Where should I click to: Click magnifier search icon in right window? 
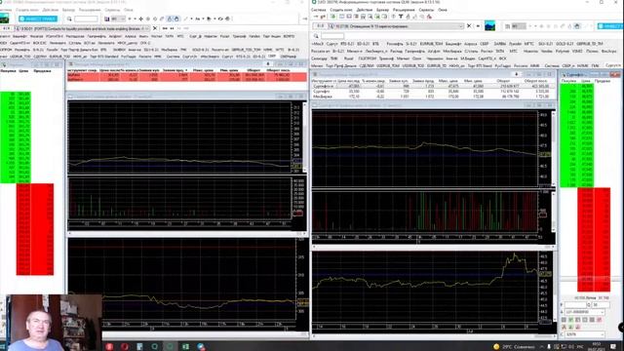click(316, 36)
